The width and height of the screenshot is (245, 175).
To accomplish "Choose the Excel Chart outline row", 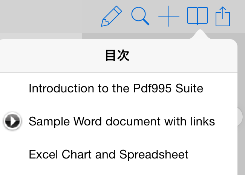I will (119, 155).
